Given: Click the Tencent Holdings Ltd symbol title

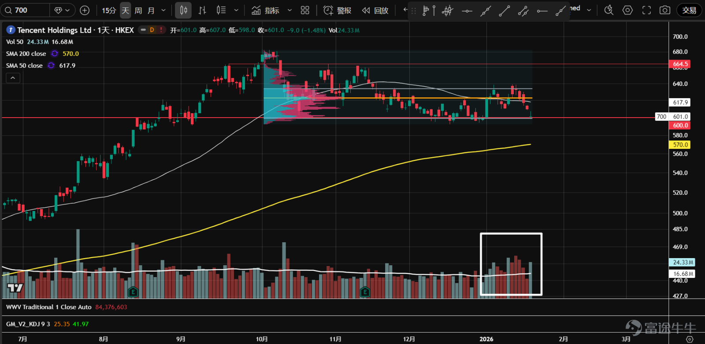Looking at the screenshot, I should point(54,30).
